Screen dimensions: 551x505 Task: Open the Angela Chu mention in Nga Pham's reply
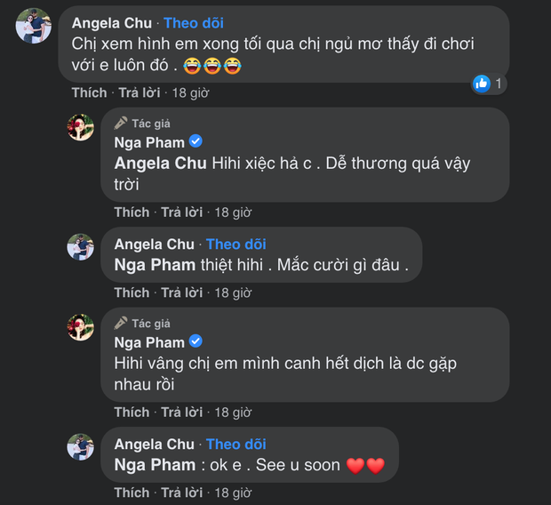160,164
